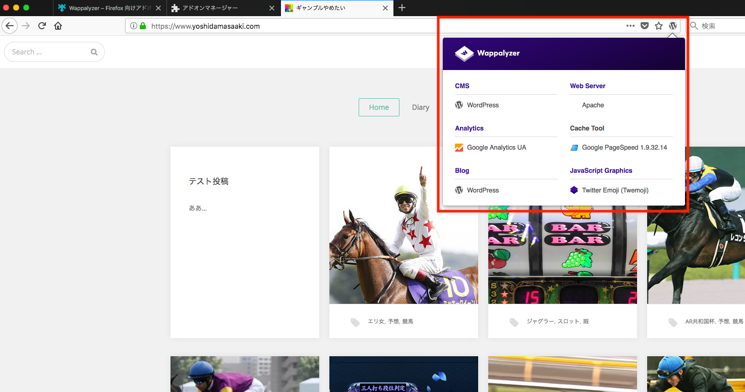Open the テスト投稿 post title
The width and height of the screenshot is (745, 392).
pos(209,181)
